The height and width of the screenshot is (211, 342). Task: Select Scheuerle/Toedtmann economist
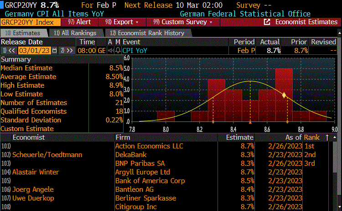click(x=47, y=155)
